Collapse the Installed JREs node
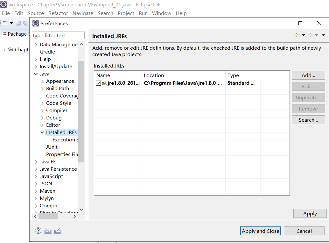This screenshot has width=329, height=243. 42,132
